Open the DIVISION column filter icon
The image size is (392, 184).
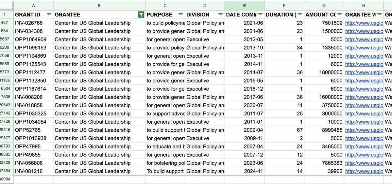click(x=220, y=15)
